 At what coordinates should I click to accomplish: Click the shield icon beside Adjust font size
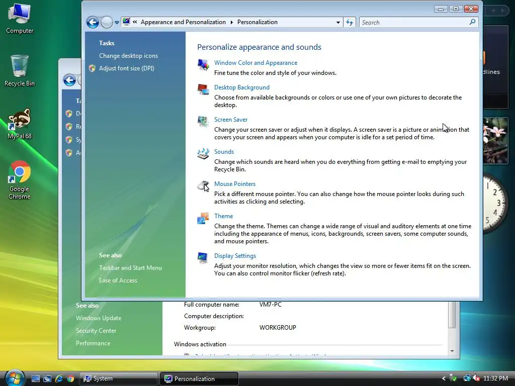(x=92, y=68)
